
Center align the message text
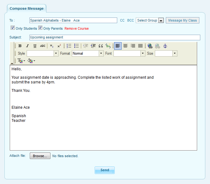pos(125,46)
